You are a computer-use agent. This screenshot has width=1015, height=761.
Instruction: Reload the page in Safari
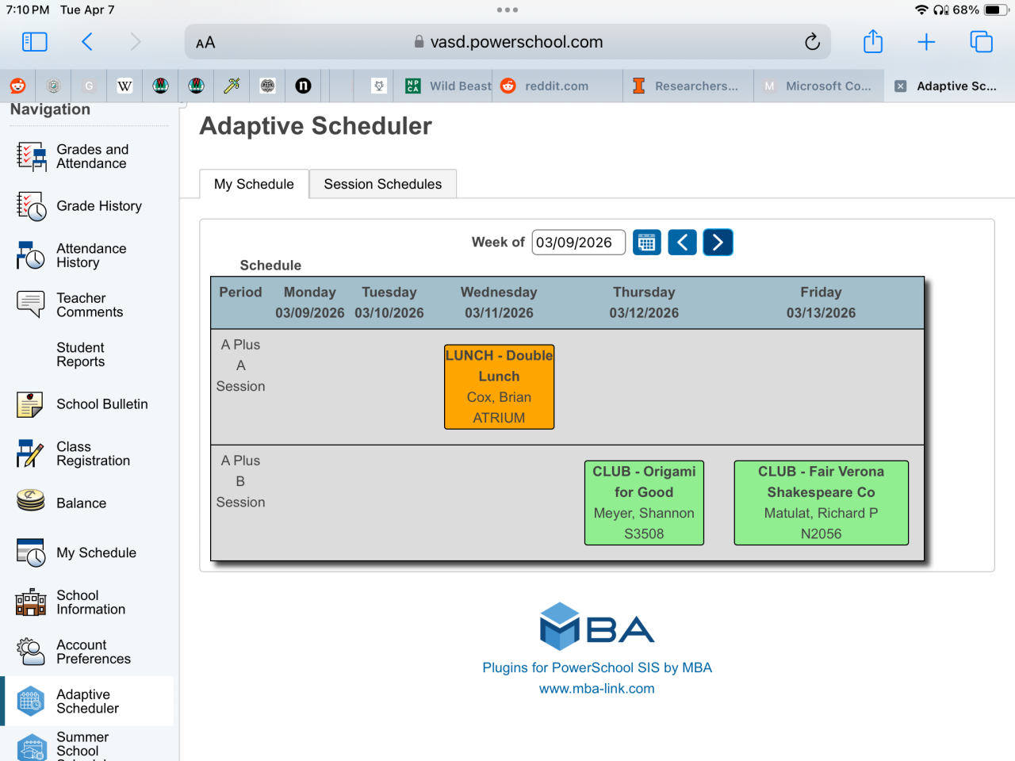click(812, 42)
